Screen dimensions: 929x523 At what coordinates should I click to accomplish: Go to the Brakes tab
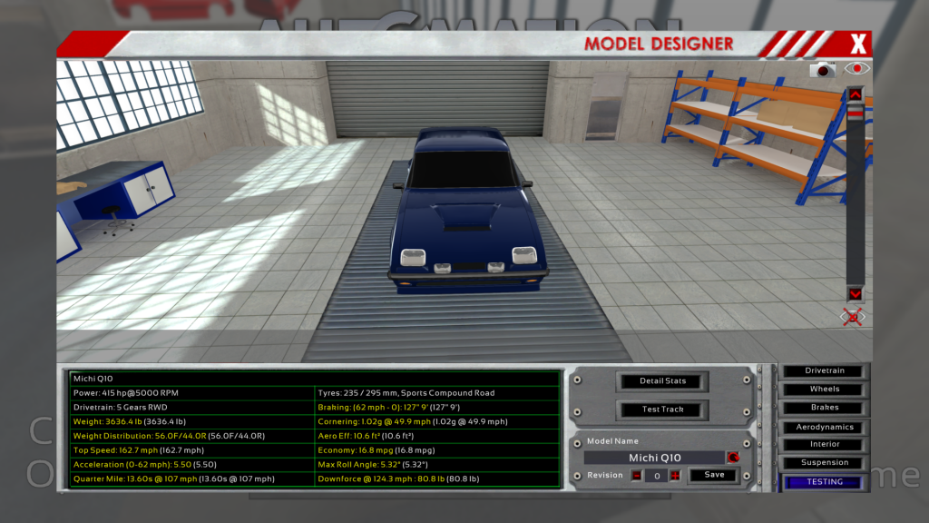(825, 408)
